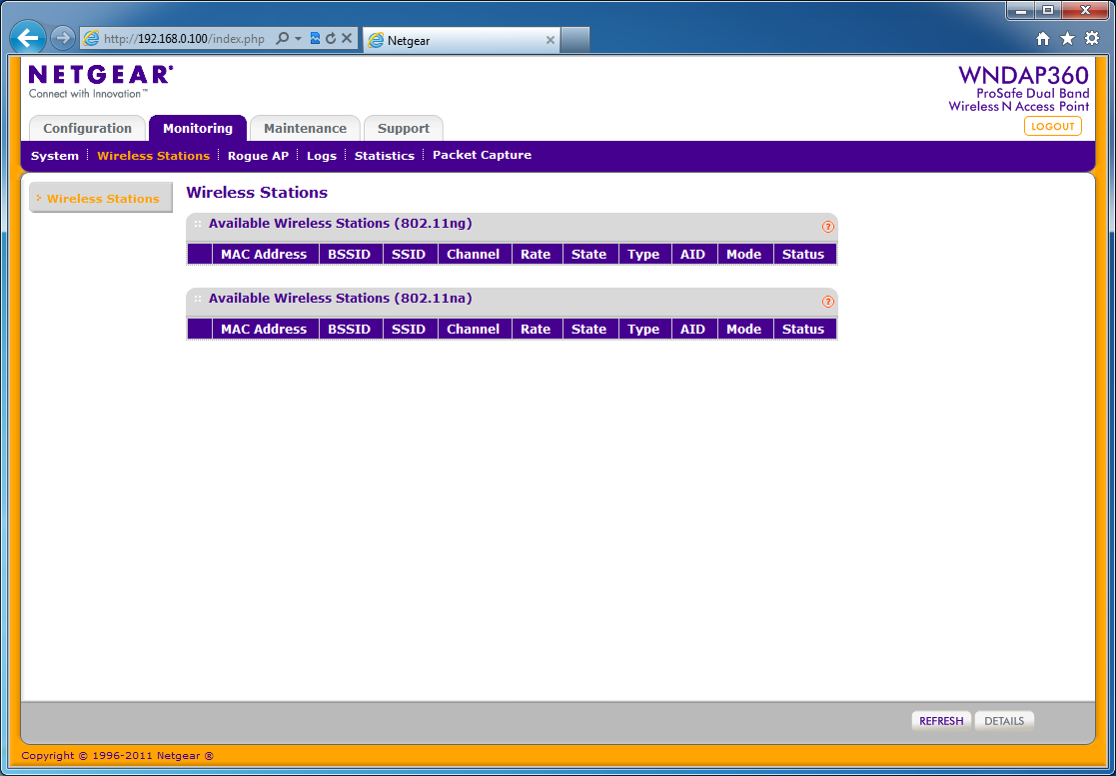Click State column in 802.11ng table

point(589,254)
